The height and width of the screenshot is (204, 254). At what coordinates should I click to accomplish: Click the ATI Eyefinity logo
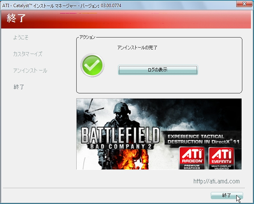click(221, 158)
